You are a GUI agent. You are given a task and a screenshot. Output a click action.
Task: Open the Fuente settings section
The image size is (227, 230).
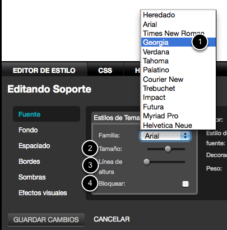point(47,114)
